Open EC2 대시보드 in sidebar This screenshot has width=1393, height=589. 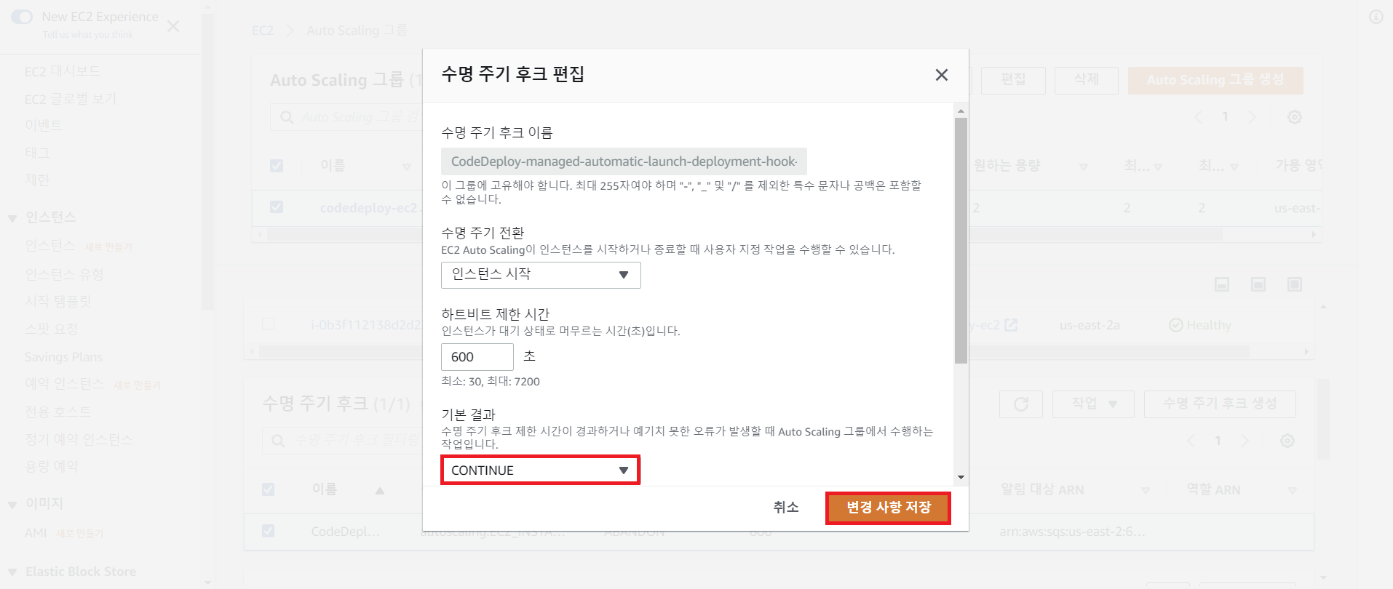pos(63,71)
